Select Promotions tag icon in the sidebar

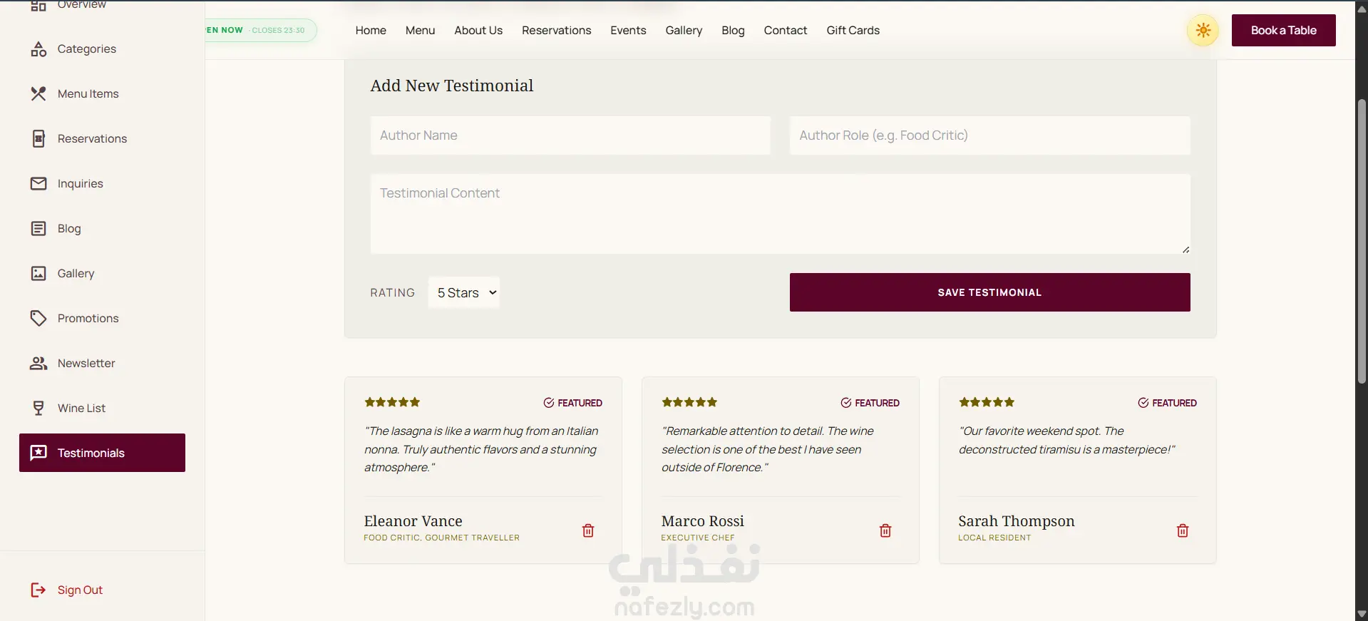38,318
